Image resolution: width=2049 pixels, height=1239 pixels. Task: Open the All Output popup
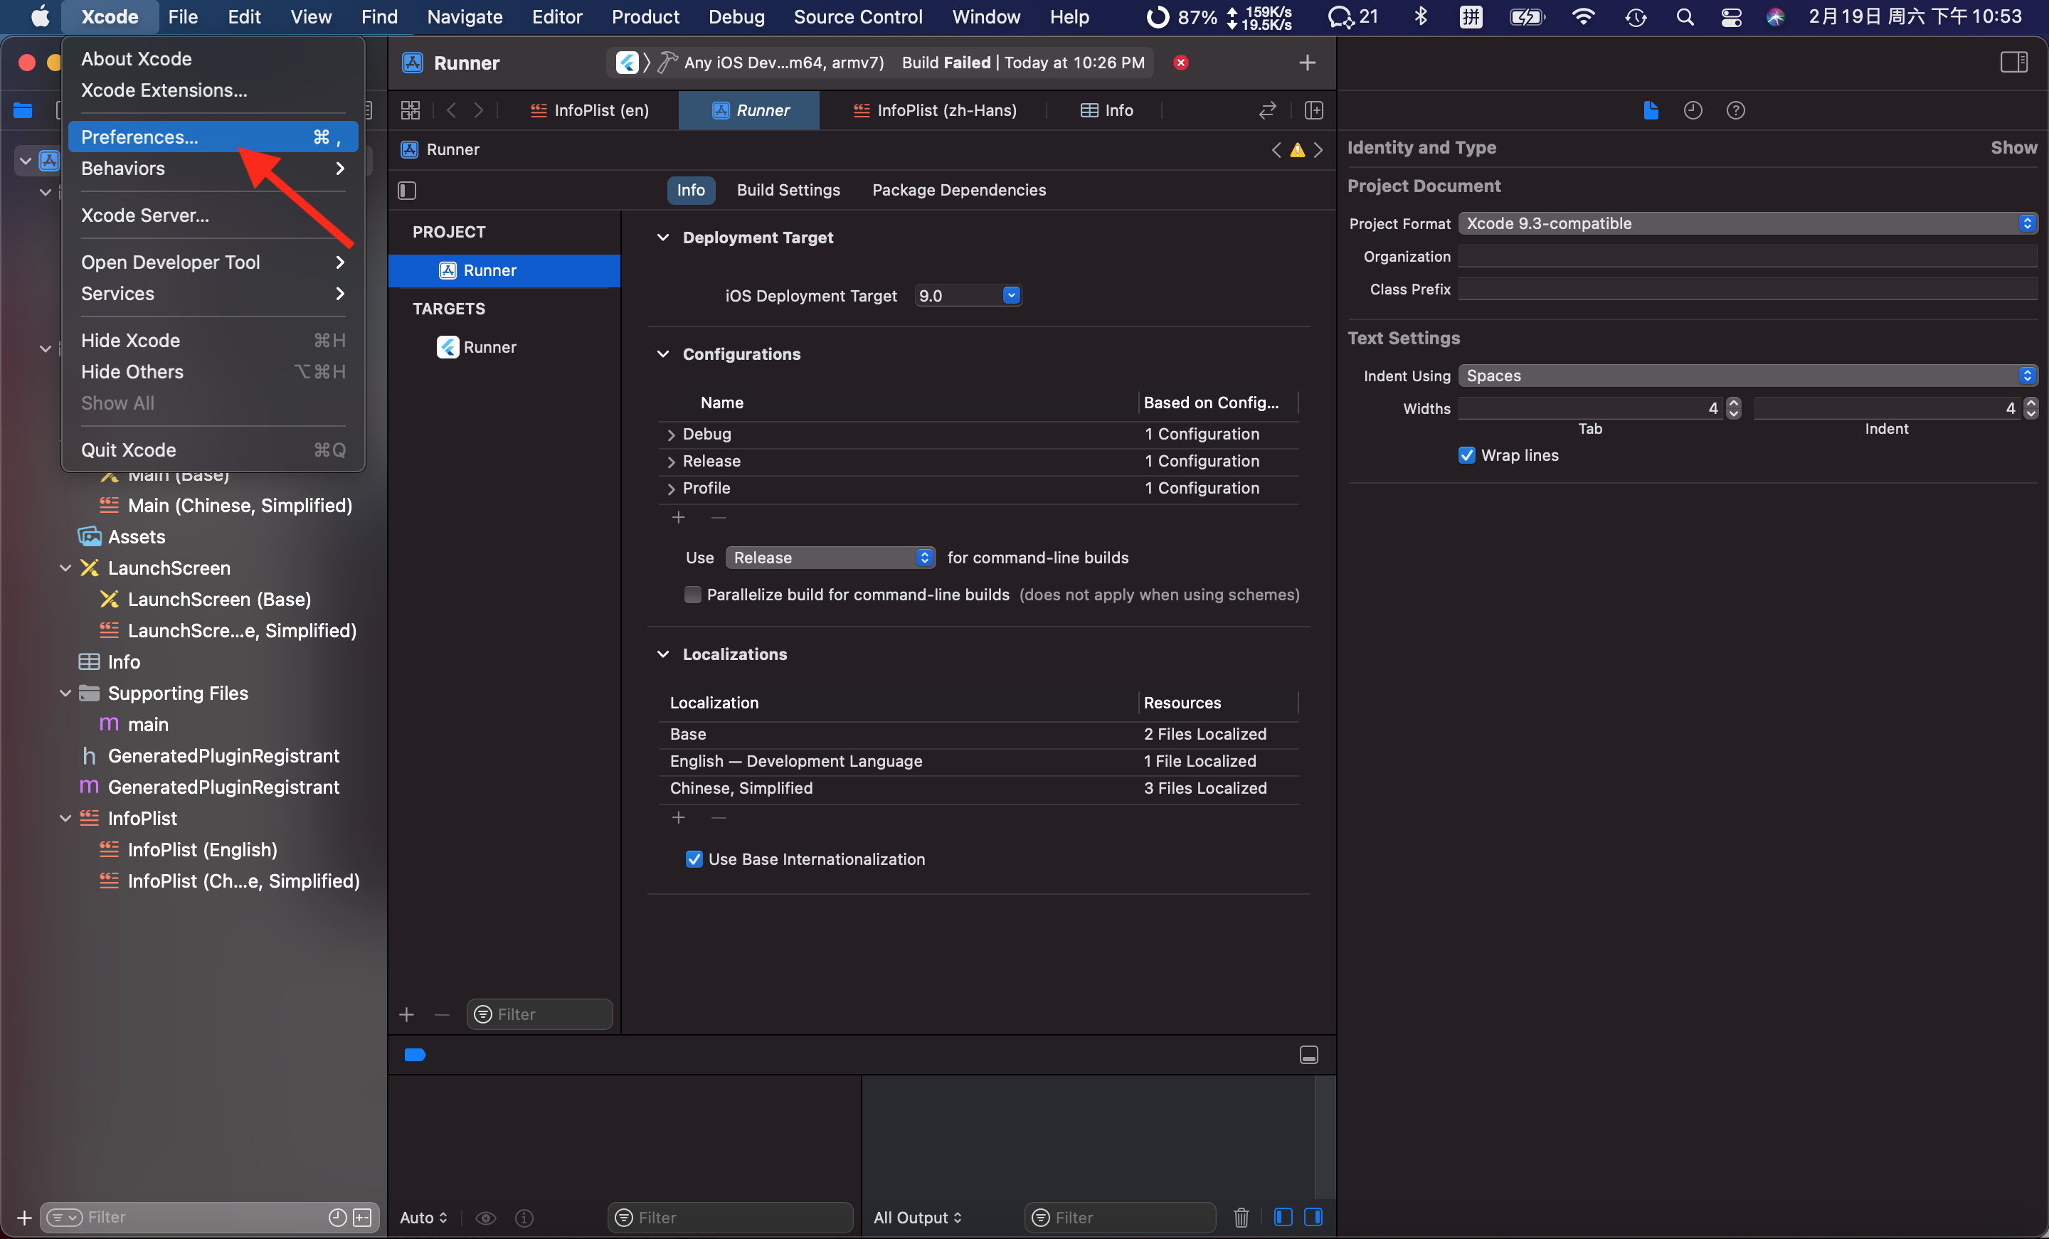pos(917,1218)
